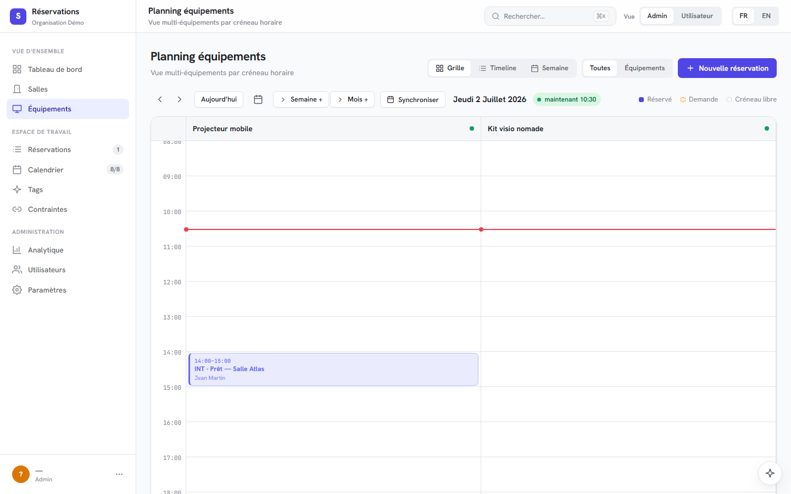Click Projecteur mobile green status dot
The width and height of the screenshot is (791, 494).
tap(472, 128)
